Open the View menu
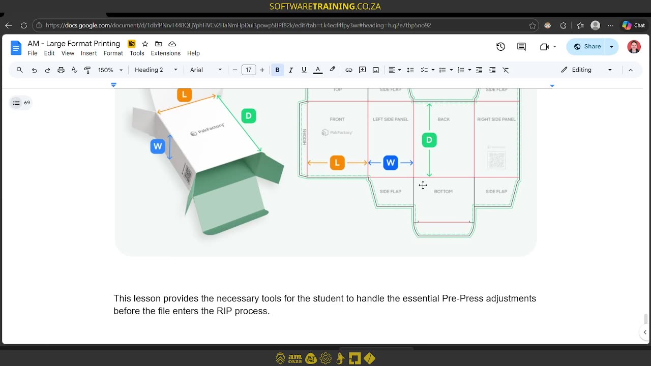The height and width of the screenshot is (366, 651). (x=68, y=53)
